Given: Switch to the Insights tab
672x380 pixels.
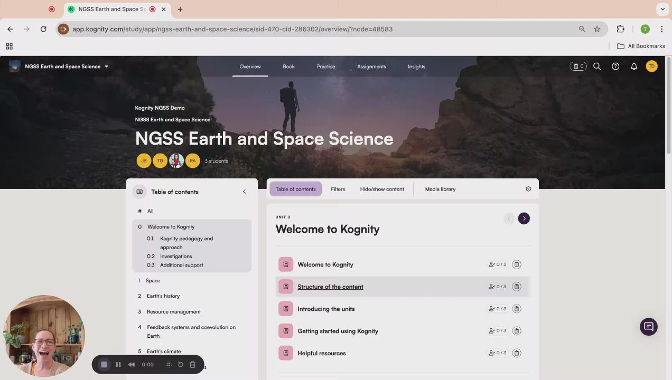Looking at the screenshot, I should pos(416,66).
